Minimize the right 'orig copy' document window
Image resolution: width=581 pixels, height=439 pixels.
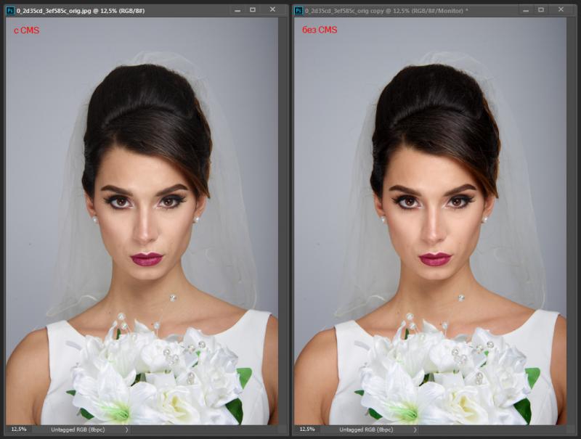coord(526,10)
